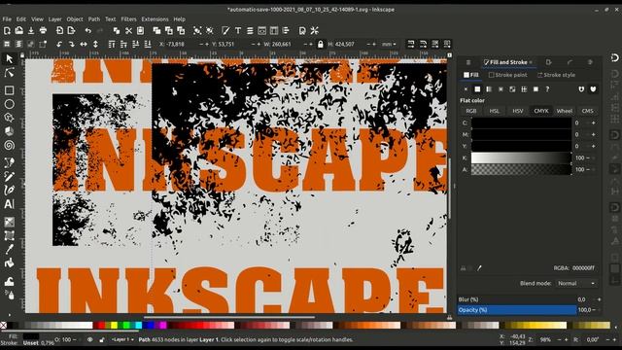Select the Ellipse tool
This screenshot has width=622, height=350.
(9, 104)
